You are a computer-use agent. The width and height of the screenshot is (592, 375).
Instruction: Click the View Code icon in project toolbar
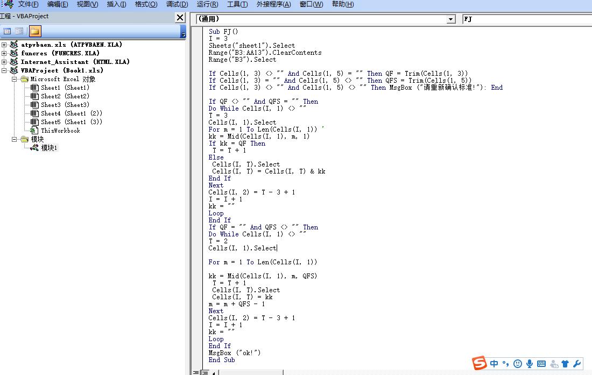[x=7, y=31]
